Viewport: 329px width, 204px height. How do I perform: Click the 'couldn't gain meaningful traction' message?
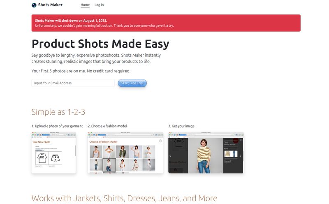104,25
